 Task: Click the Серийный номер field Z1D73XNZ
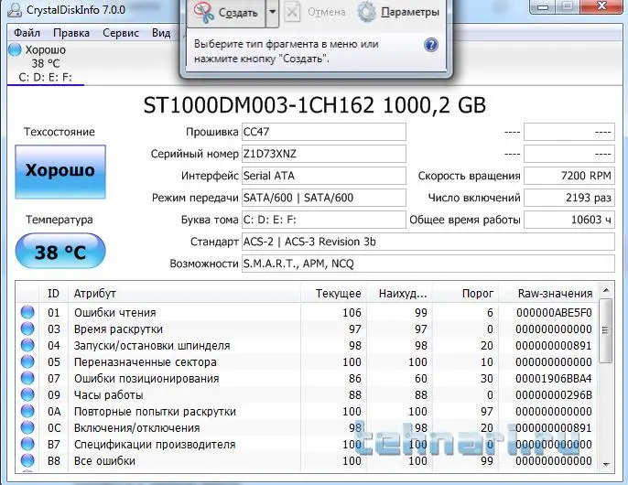click(324, 154)
